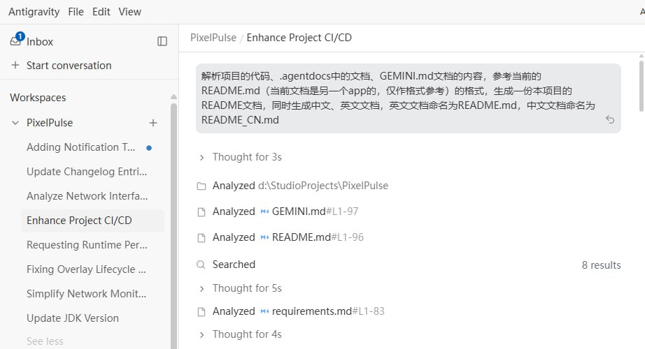The width and height of the screenshot is (645, 349).
Task: Click See less to collapse conversation list
Action: [x=45, y=341]
